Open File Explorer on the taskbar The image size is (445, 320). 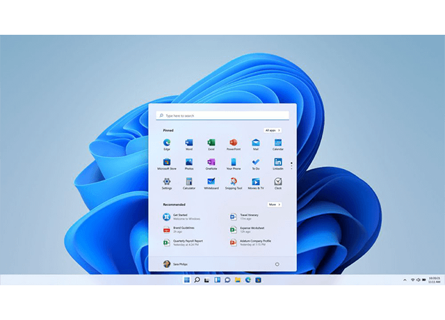coord(238,280)
